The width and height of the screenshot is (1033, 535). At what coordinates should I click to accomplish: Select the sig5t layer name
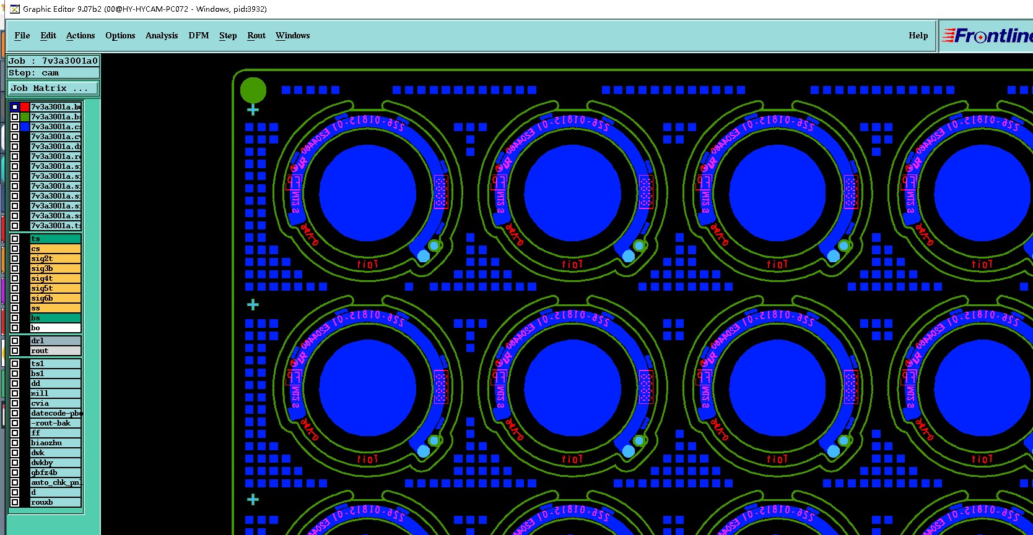pos(56,288)
